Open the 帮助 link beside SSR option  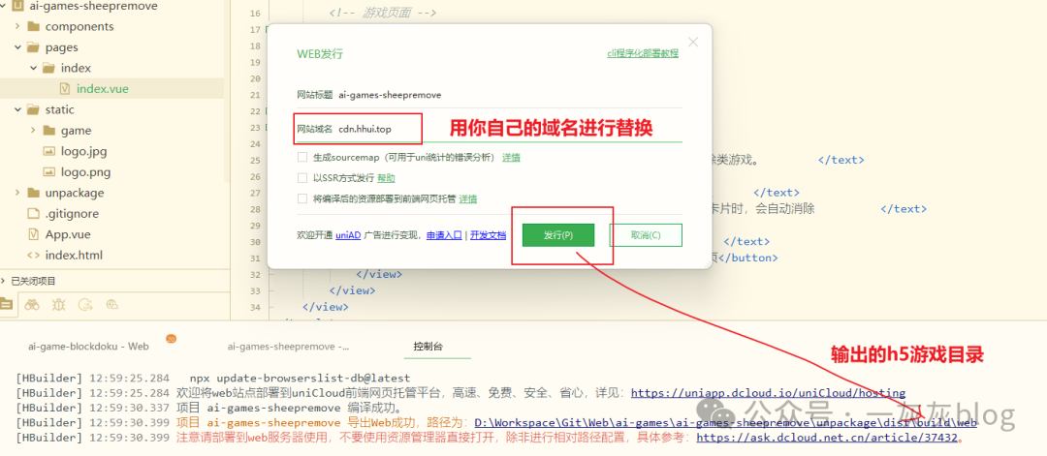(x=386, y=178)
